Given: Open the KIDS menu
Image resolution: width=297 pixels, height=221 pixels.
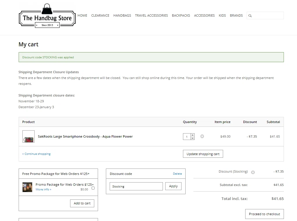Looking at the screenshot, I should click(222, 15).
